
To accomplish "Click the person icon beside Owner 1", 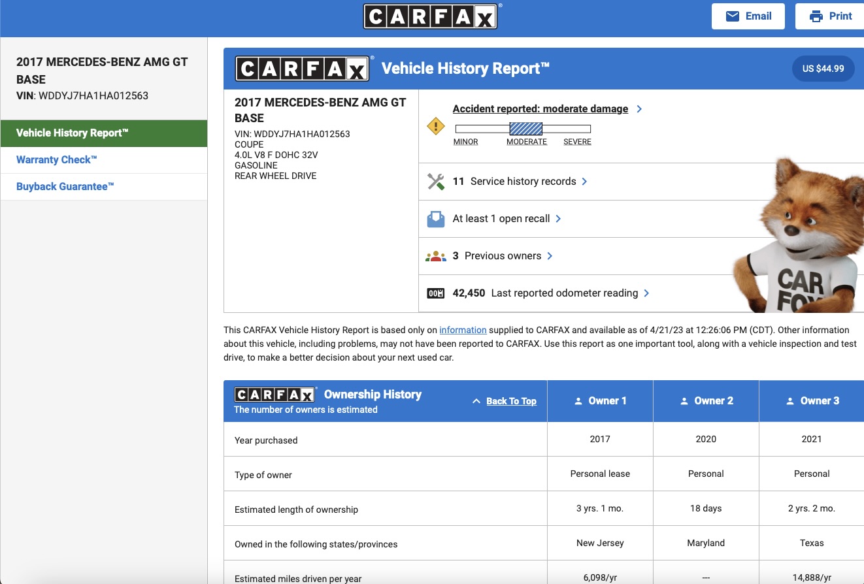I will click(578, 401).
